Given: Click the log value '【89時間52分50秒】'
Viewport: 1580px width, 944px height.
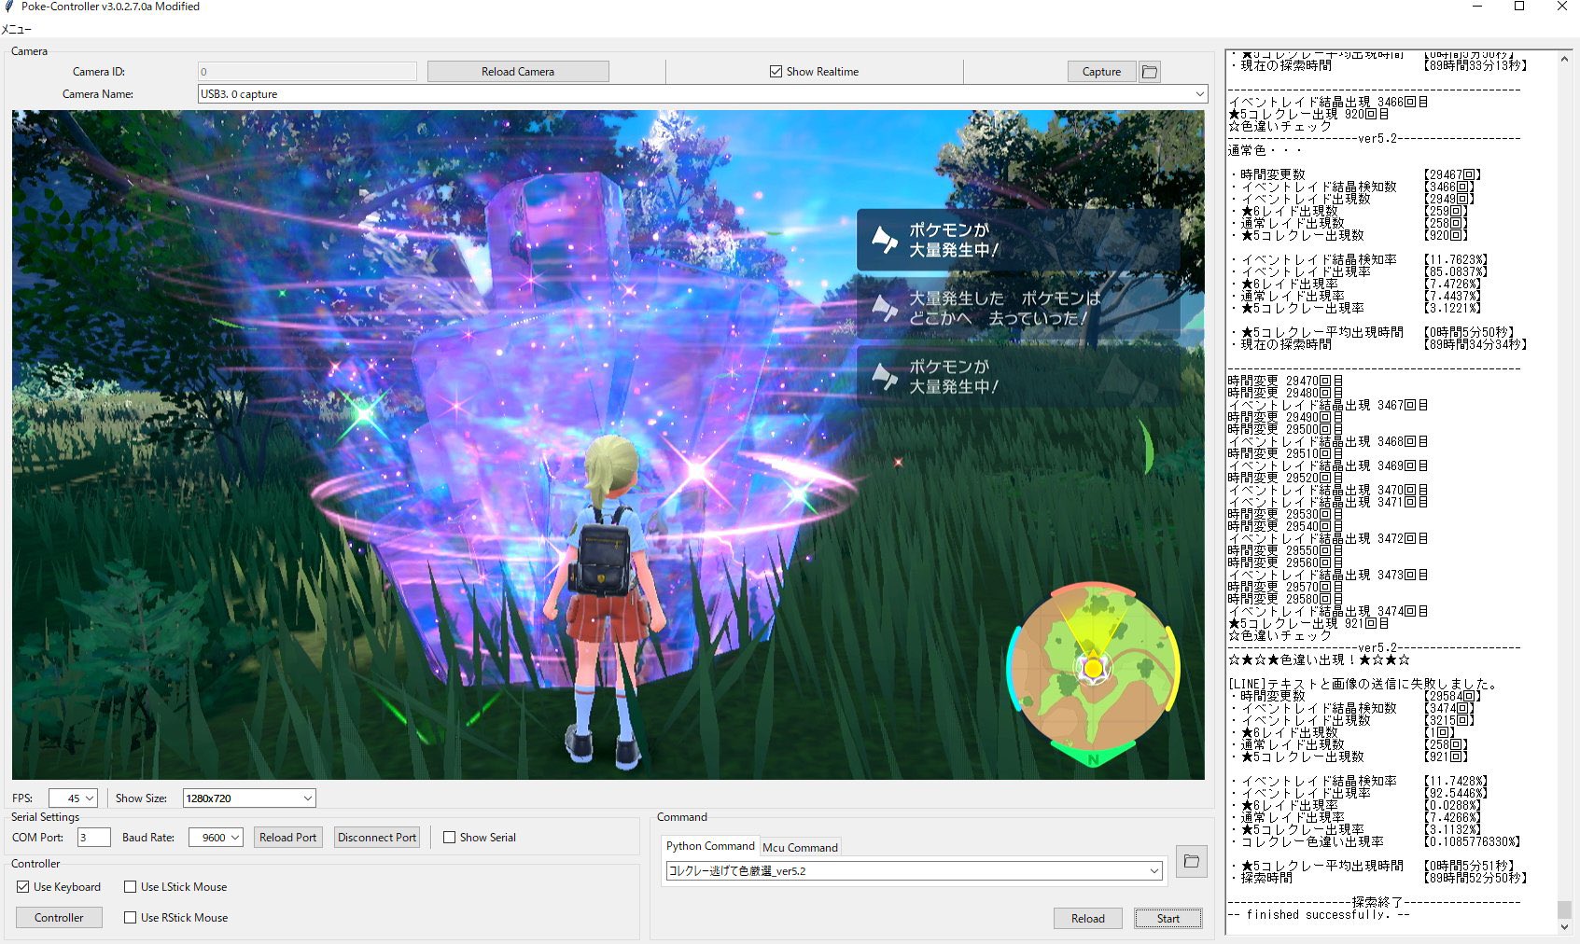Looking at the screenshot, I should (1475, 878).
